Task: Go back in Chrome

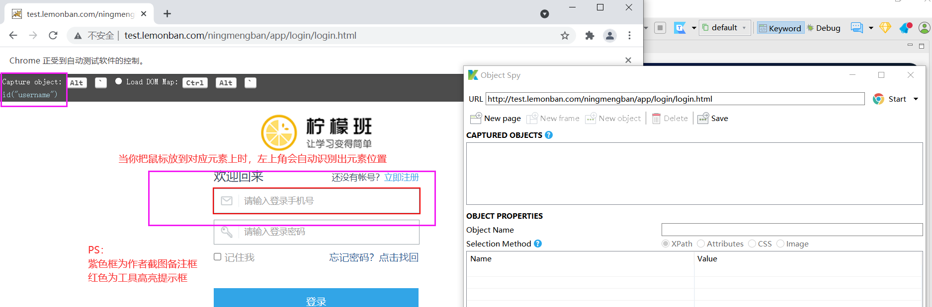Action: tap(13, 35)
